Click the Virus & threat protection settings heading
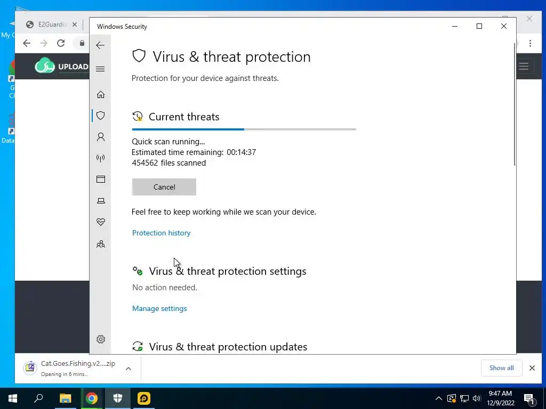Screen dimensions: 546x409 point(228,271)
